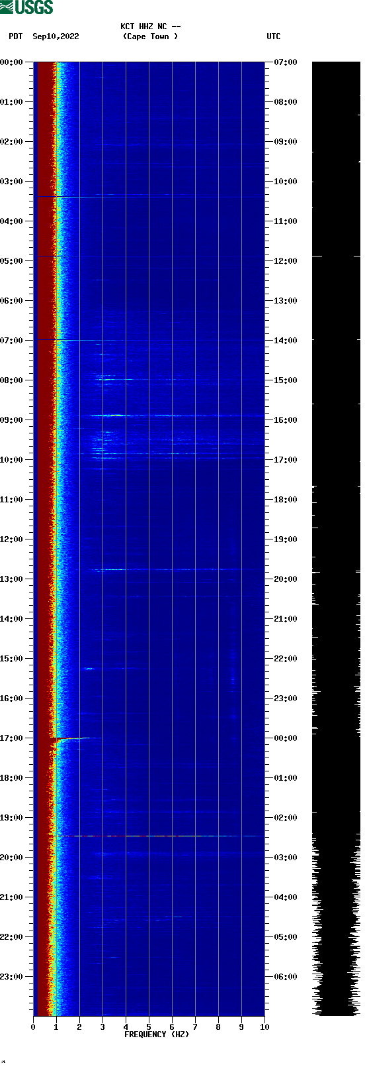Viewport: 365px width, 1069px height.
Task: Click the bright event near 09:00 PDT at 3.5 Hz
Action: (116, 416)
